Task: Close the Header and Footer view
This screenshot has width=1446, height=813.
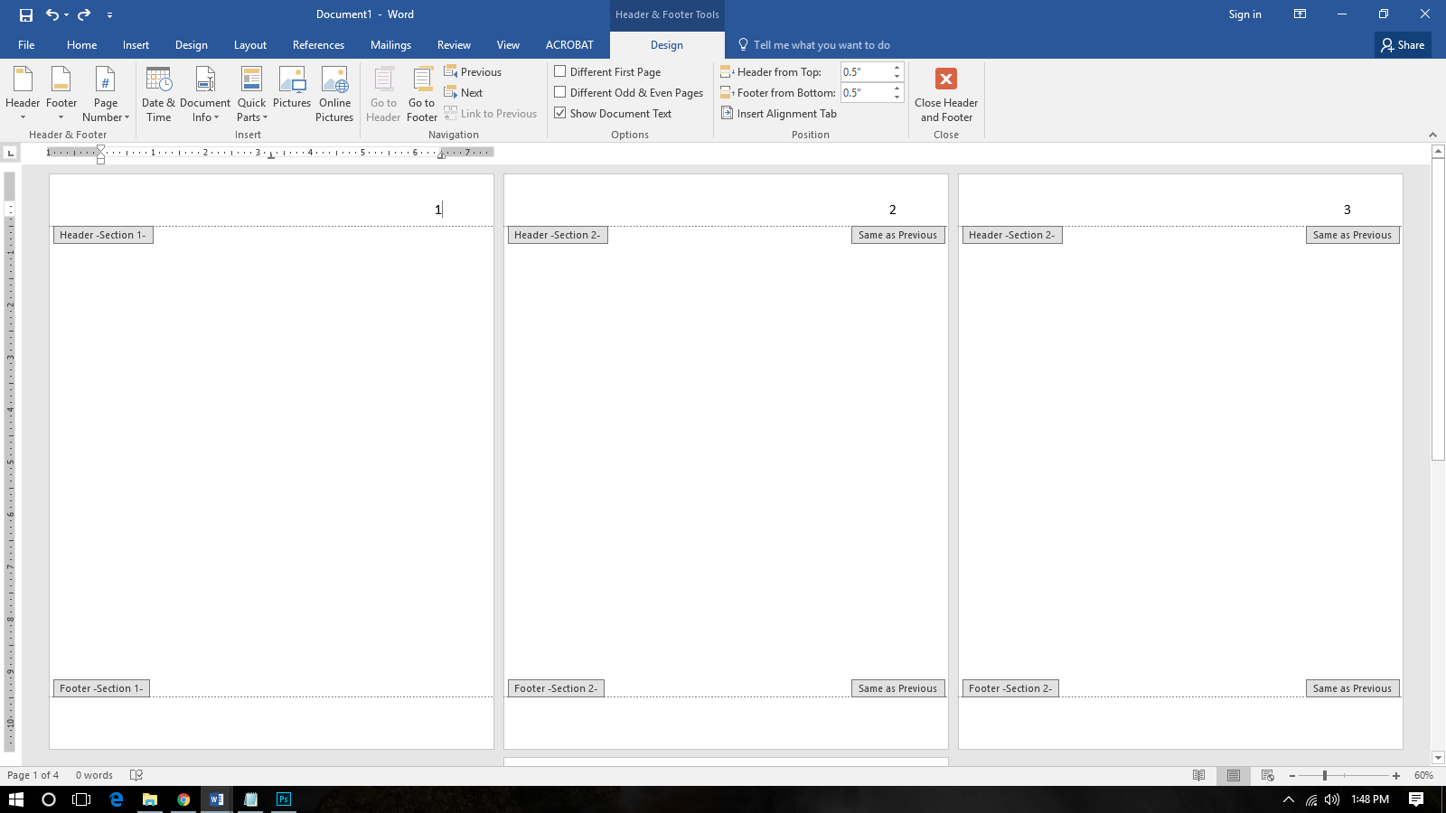Action: coord(945,93)
